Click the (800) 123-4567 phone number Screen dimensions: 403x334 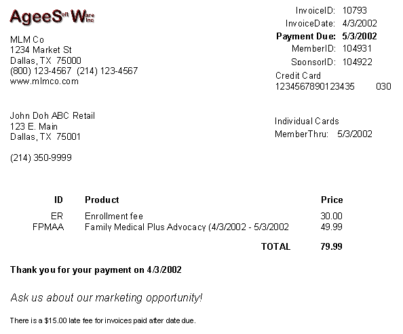[41, 71]
